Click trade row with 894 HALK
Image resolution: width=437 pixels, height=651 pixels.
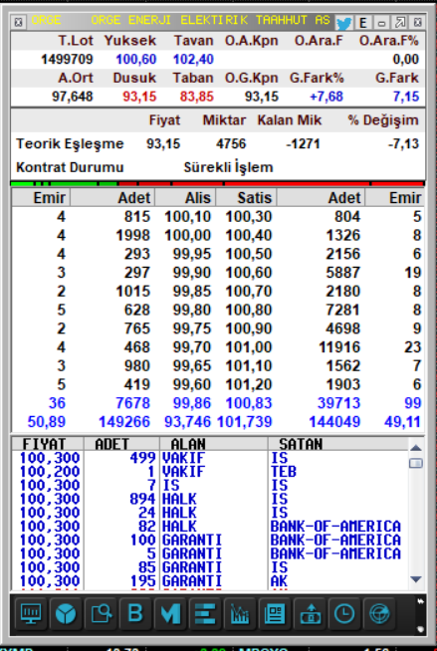[210, 499]
